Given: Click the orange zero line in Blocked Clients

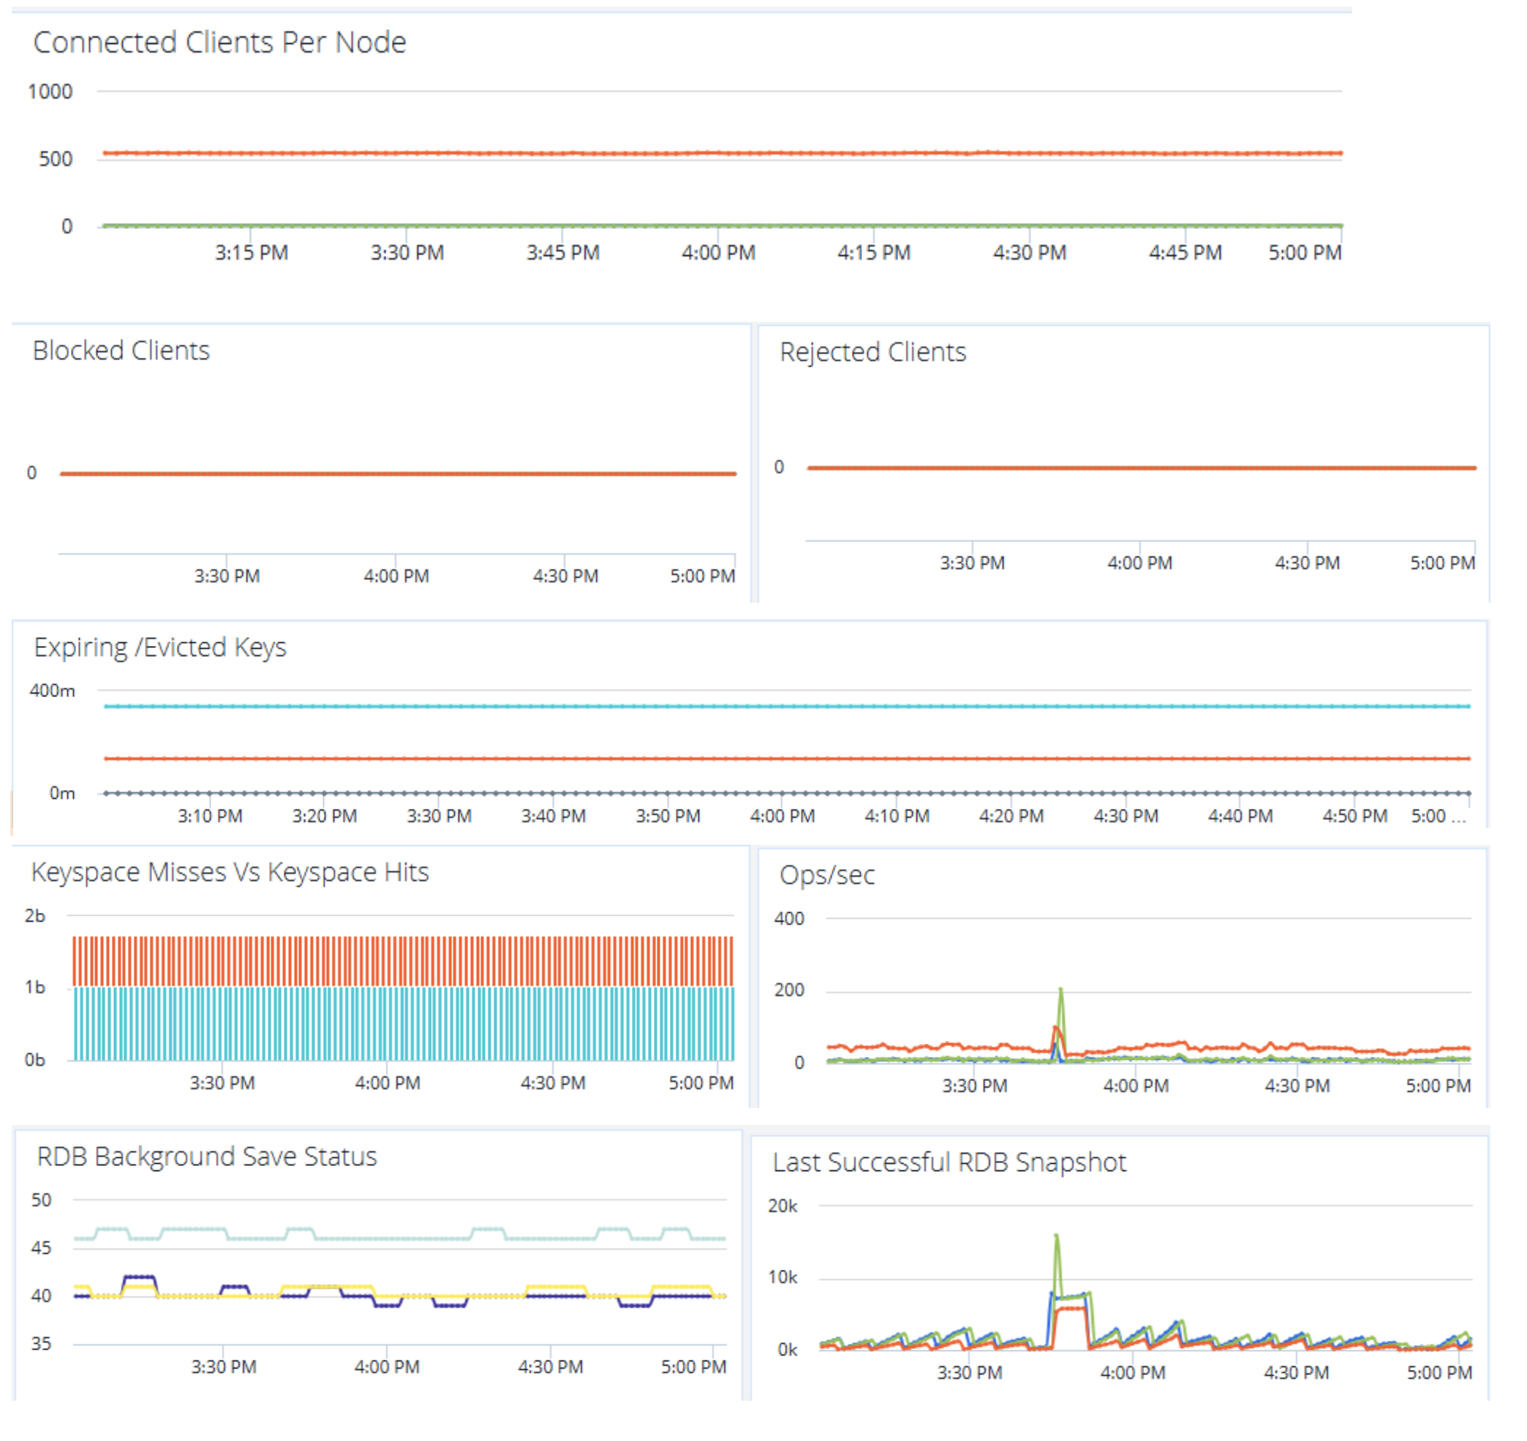Looking at the screenshot, I should coord(384,474).
